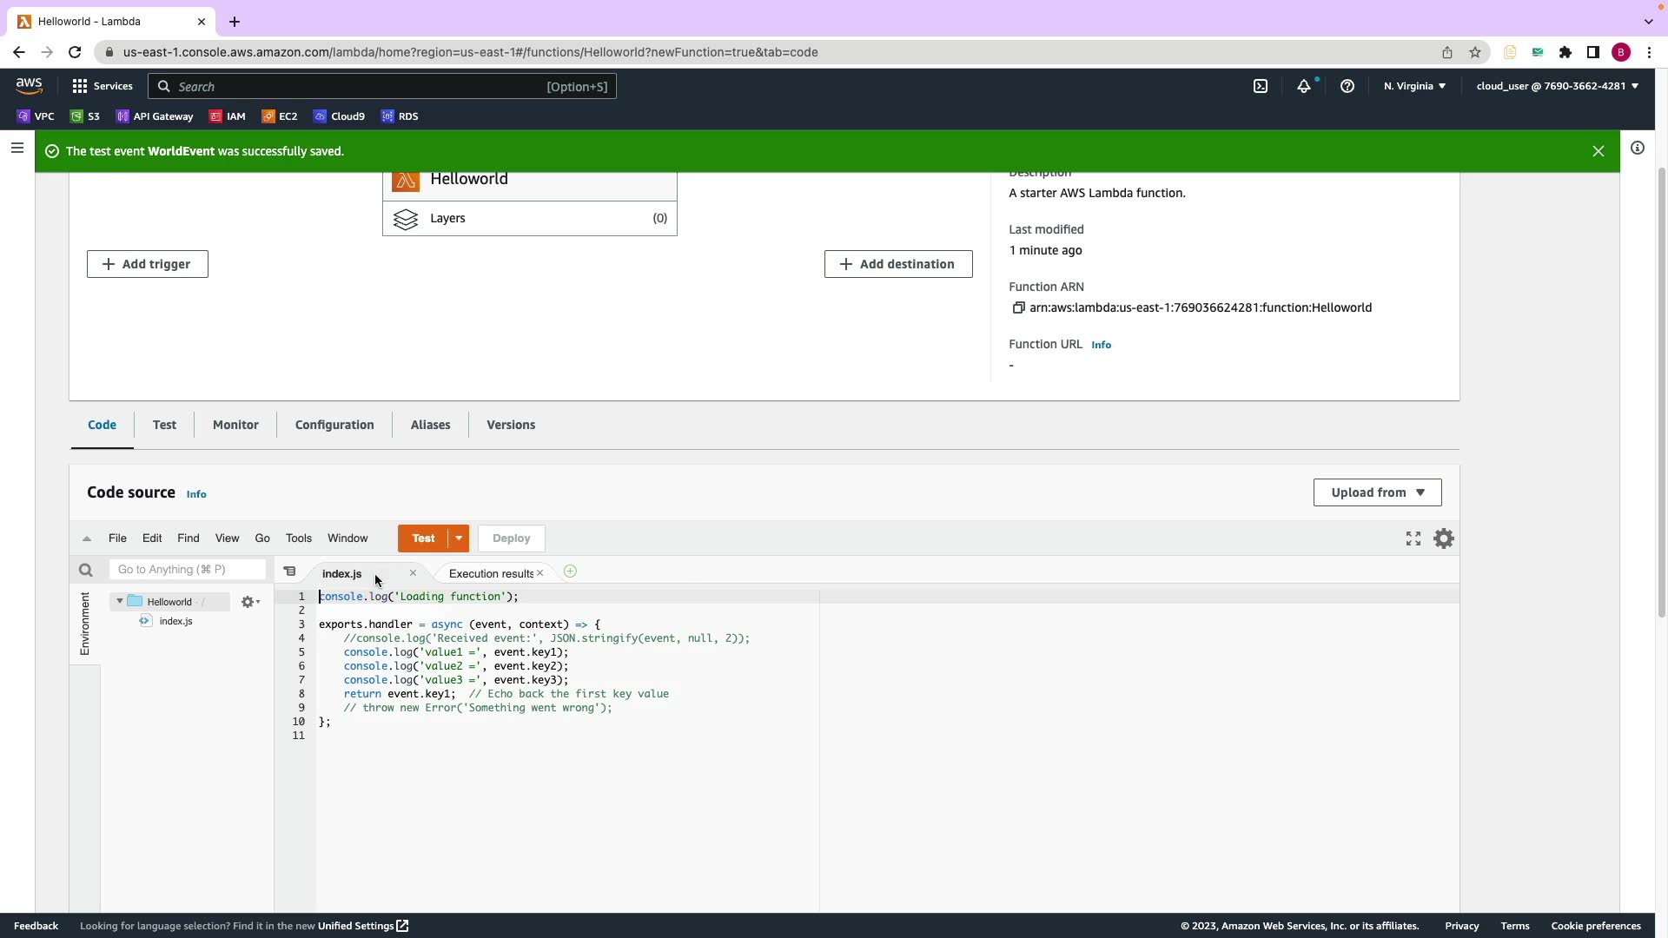Open the notifications bell
1668x938 pixels.
tap(1304, 86)
